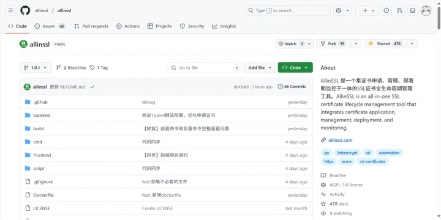The height and width of the screenshot is (220, 441).
Task: Open the .github folder
Action: [40, 102]
